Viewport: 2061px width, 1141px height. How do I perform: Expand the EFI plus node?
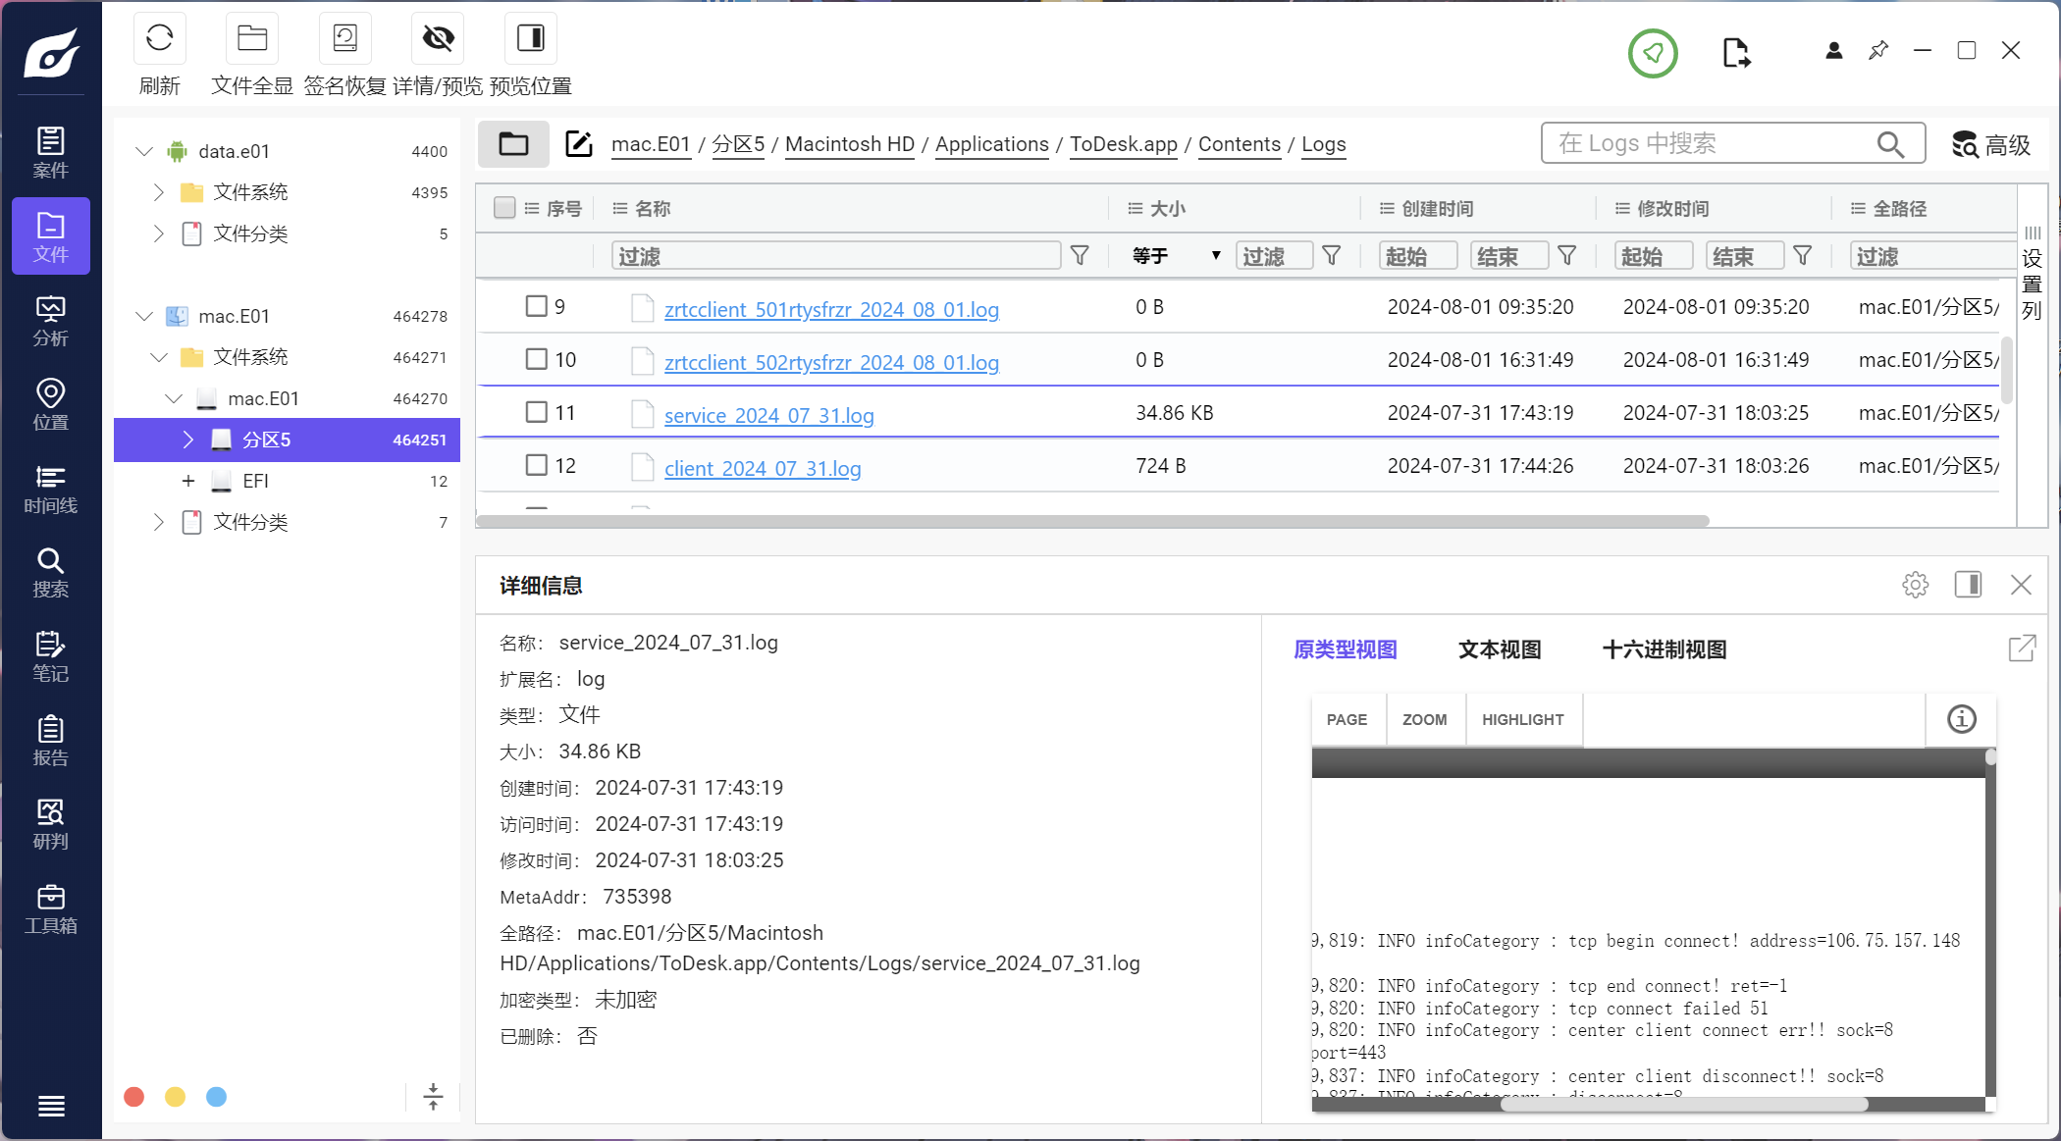(x=188, y=481)
